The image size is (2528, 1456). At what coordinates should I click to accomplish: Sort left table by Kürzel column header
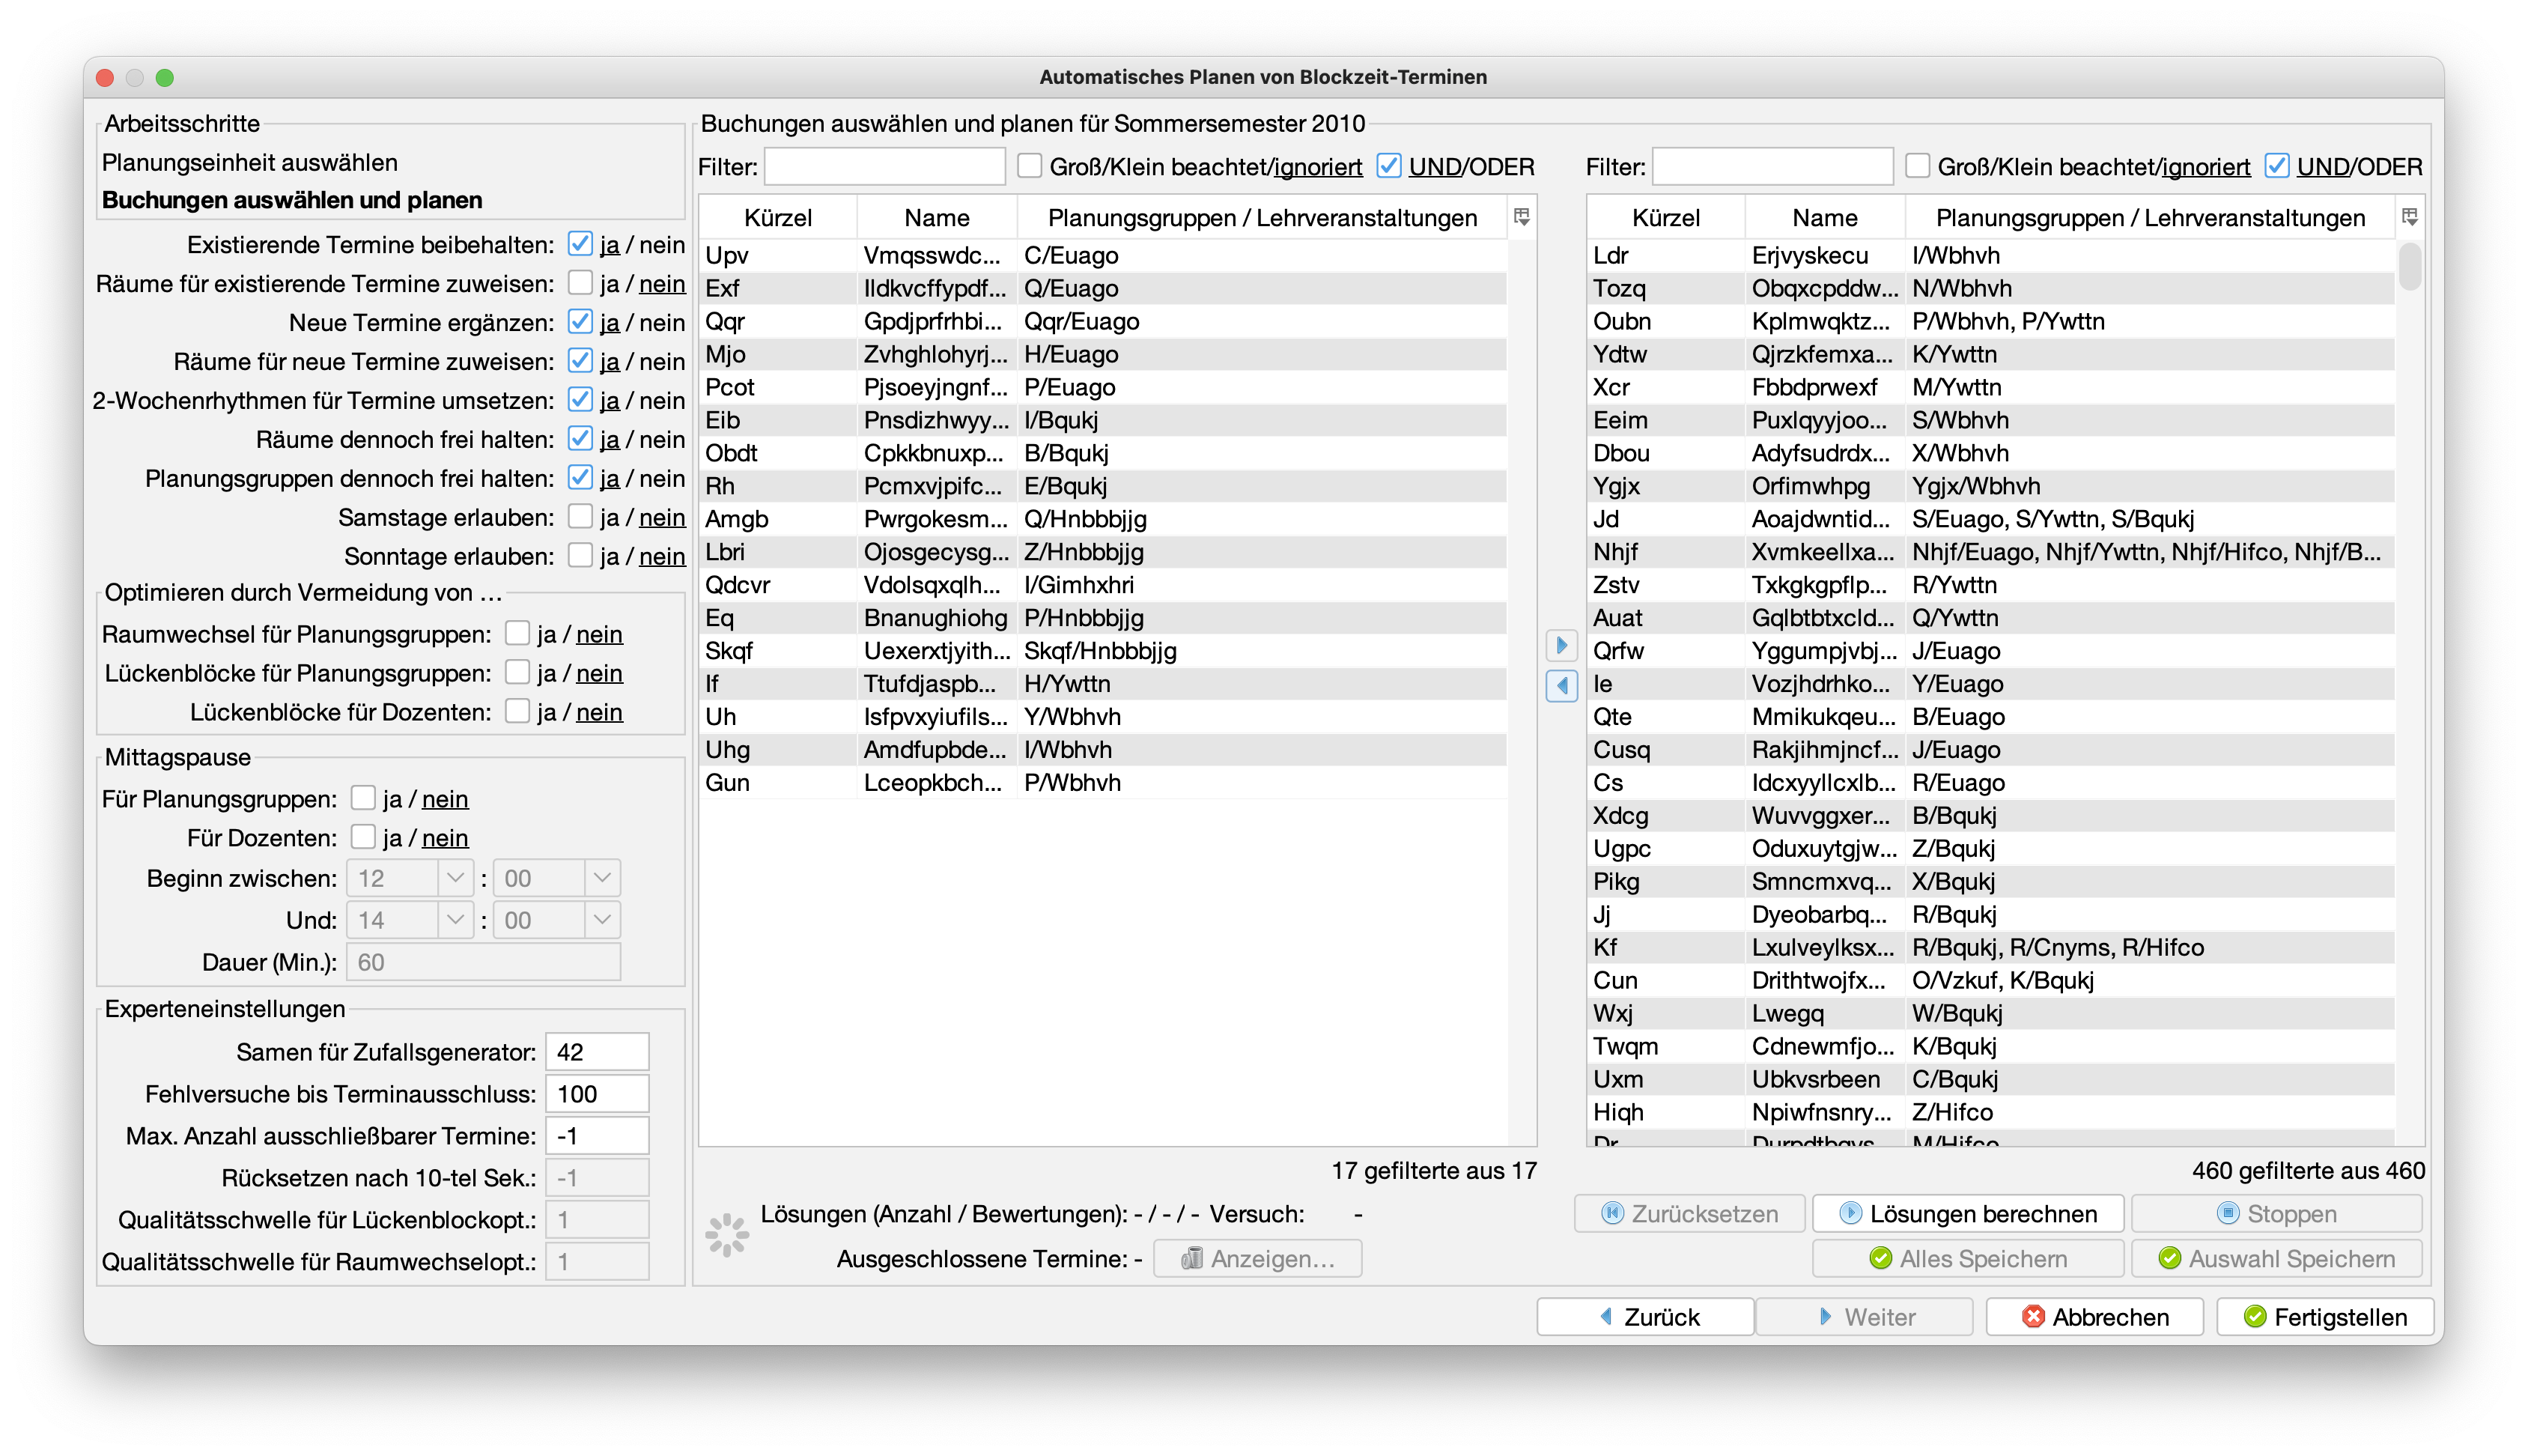click(778, 218)
